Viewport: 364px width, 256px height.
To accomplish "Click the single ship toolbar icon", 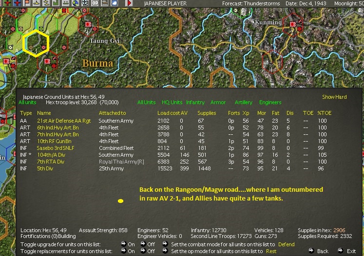I will [x=37, y=3].
